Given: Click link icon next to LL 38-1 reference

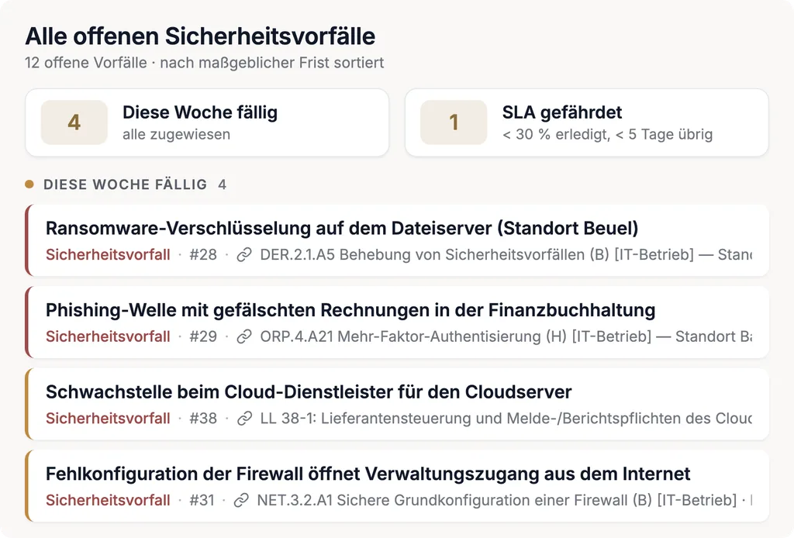Looking at the screenshot, I should [x=244, y=419].
